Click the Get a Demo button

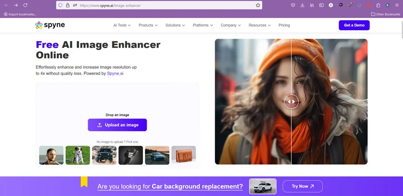354,25
